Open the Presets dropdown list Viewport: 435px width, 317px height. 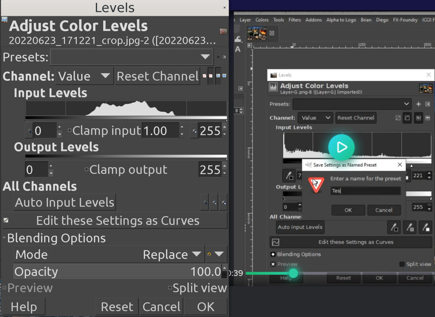click(132, 57)
